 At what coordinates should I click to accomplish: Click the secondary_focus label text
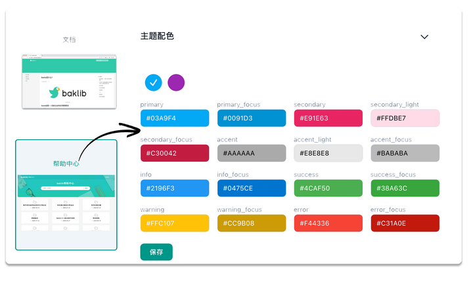tap(166, 140)
